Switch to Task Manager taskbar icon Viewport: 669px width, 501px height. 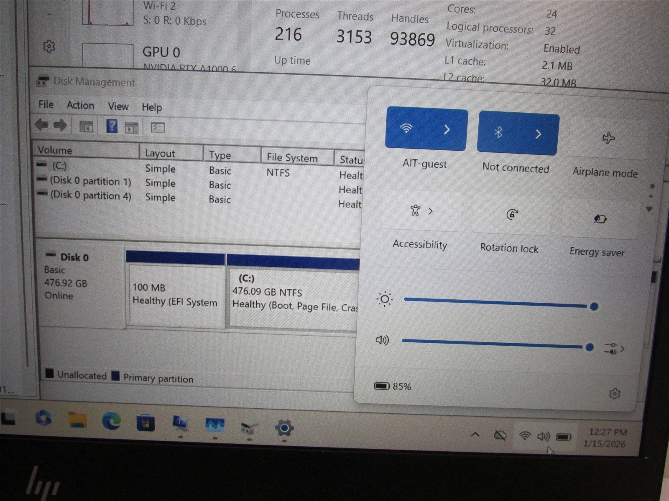(x=215, y=426)
